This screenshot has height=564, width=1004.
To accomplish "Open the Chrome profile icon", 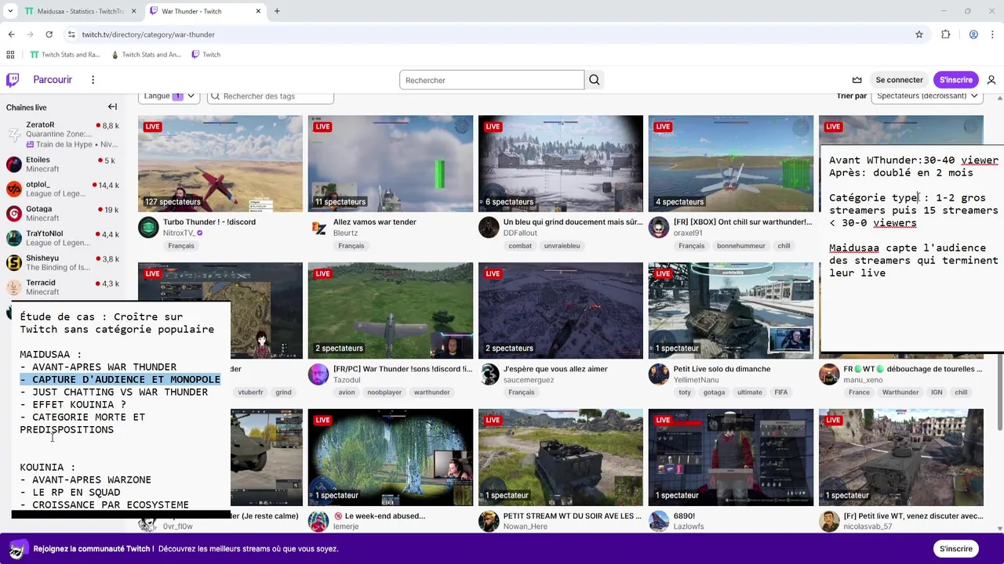I will click(973, 34).
